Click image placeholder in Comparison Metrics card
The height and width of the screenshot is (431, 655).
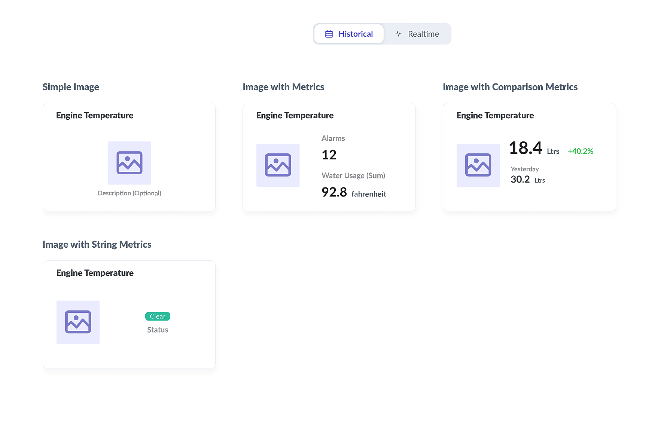tap(478, 165)
